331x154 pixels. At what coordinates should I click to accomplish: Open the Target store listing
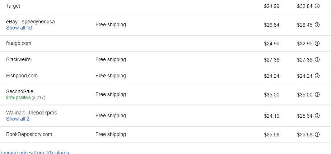pos(13,6)
